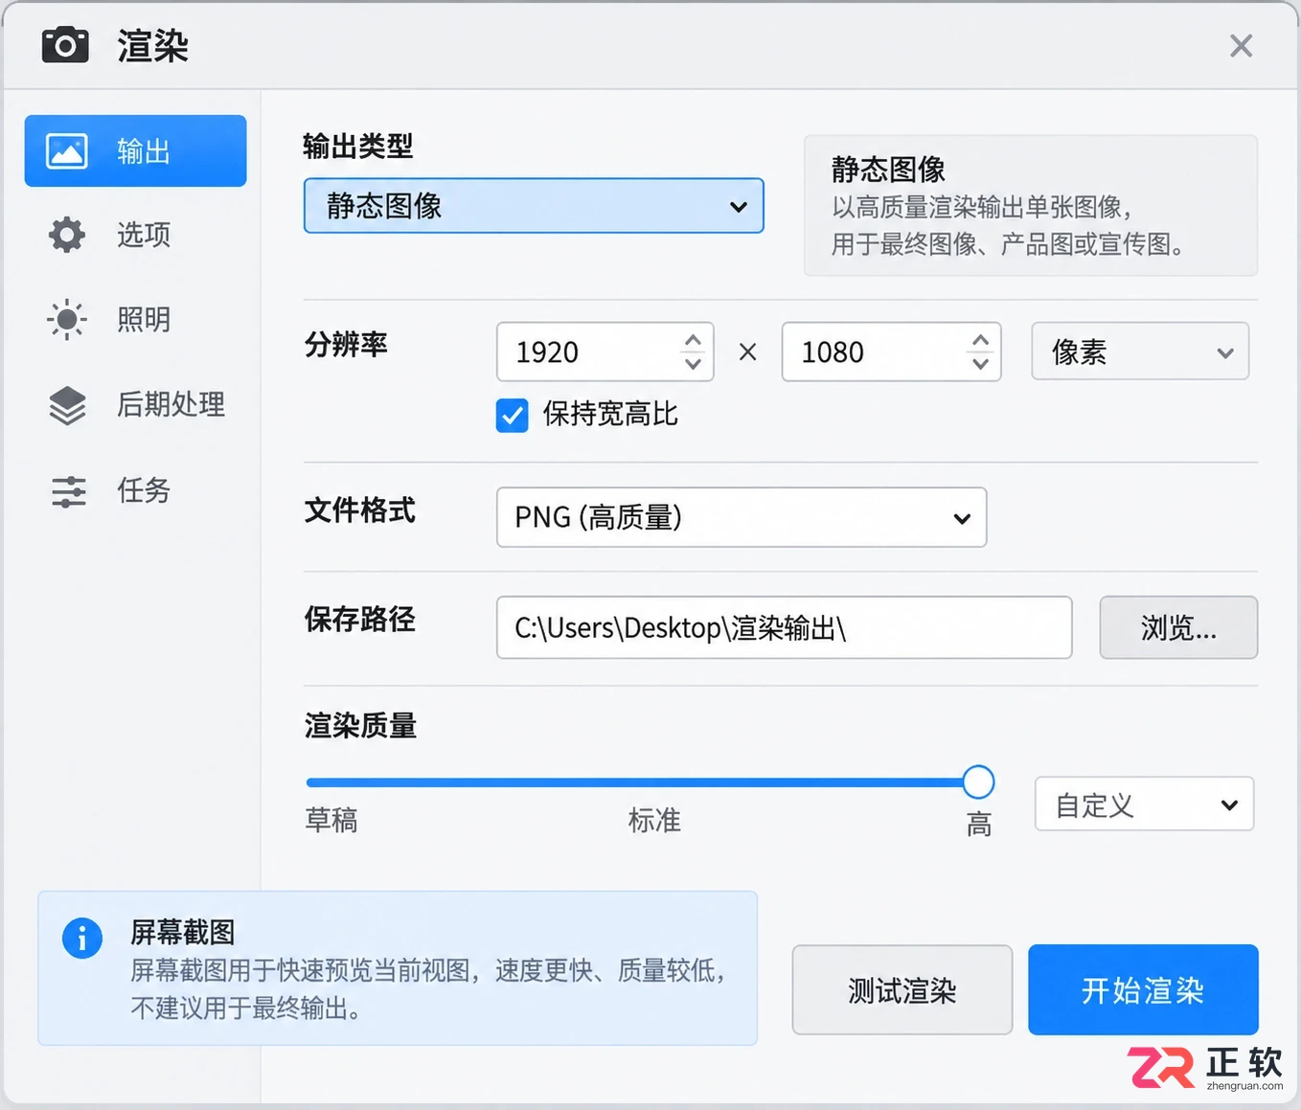Go to the 后期处理 section
This screenshot has width=1301, height=1110.
[x=135, y=405]
